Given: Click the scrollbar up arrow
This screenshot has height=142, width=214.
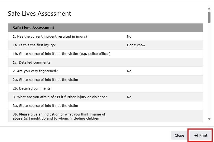Looking at the screenshot, I should point(209,8).
